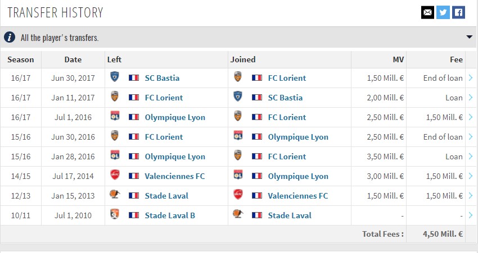Screen dimensions: 478x253
Task: Click the Season column header
Action: (x=21, y=59)
